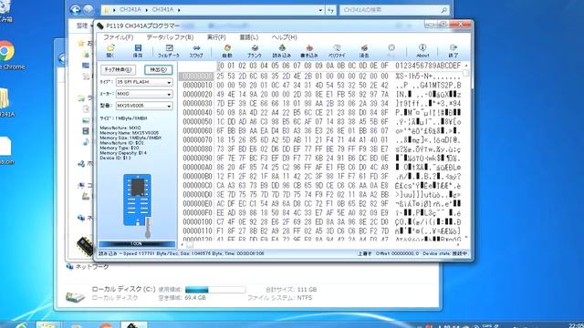Click hex address row 00000010
584x328 pixels.
pyautogui.click(x=197, y=85)
